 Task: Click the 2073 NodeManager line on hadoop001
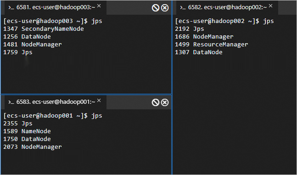click(x=33, y=147)
